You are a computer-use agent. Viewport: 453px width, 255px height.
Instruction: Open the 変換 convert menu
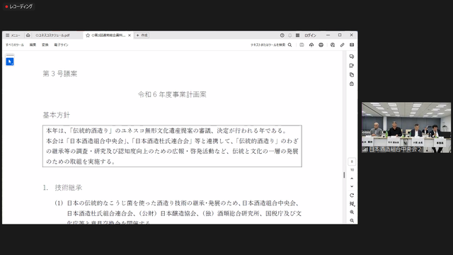point(45,45)
